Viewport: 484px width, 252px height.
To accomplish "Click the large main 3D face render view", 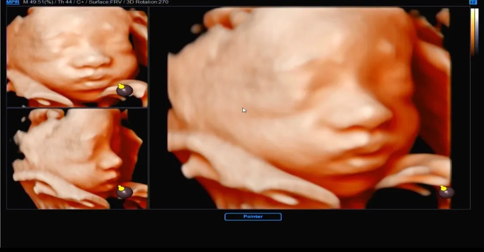I will click(x=310, y=108).
